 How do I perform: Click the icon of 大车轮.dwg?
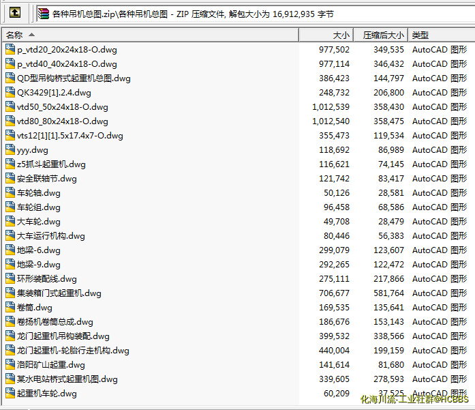[x=10, y=222]
